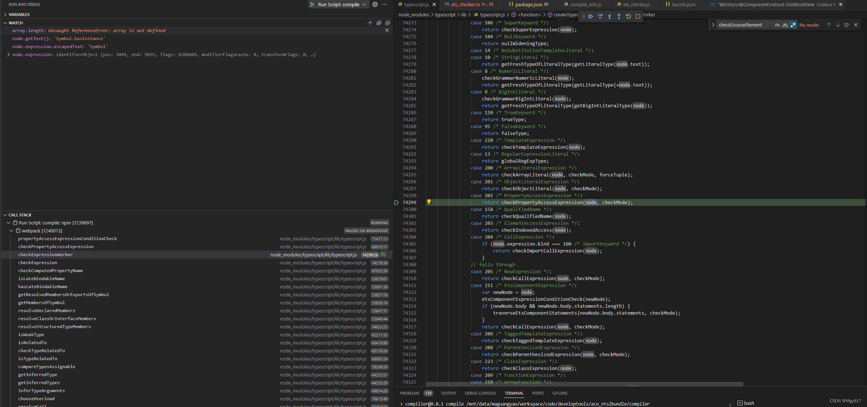Close the typescript.js tab

point(434,4)
